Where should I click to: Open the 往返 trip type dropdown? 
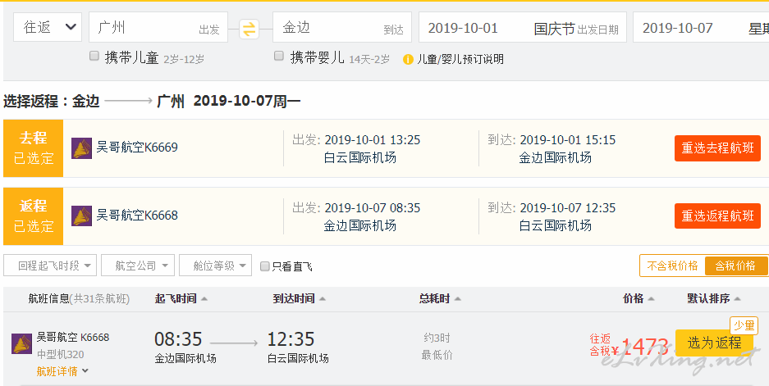click(x=48, y=27)
